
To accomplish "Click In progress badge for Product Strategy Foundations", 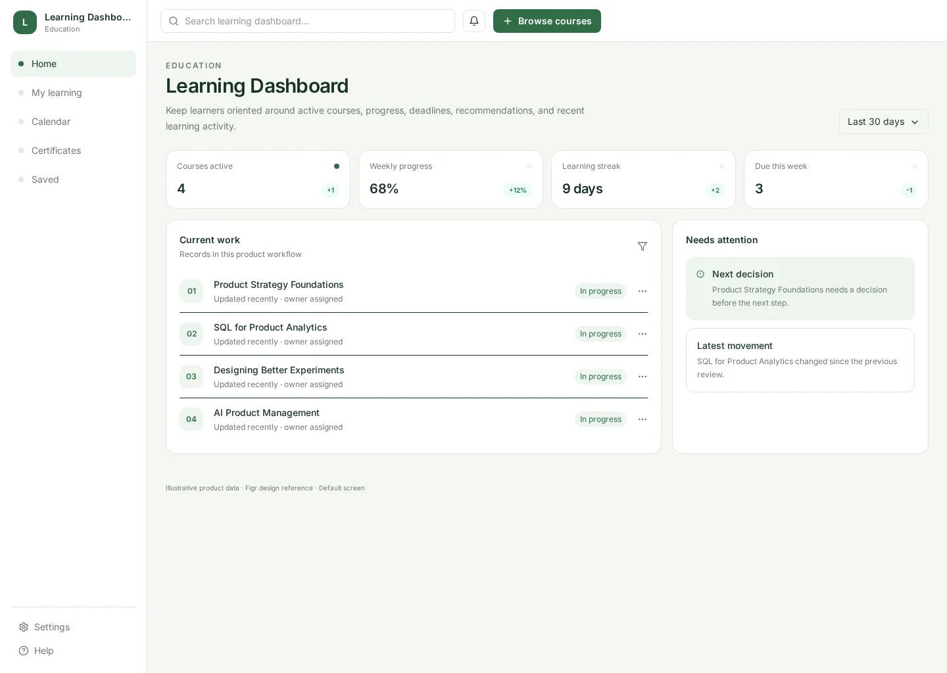I will tap(600, 291).
